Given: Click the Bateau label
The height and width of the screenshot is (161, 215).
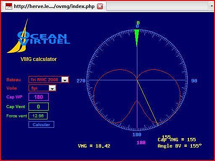Looking at the screenshot, I should tap(13, 80).
